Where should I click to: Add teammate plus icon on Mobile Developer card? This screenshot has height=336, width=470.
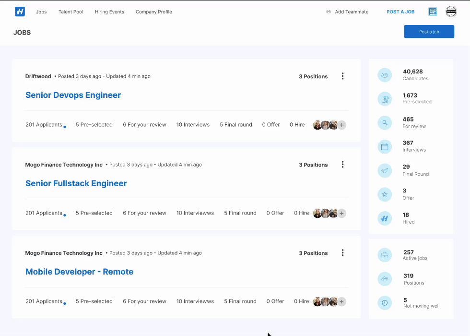(x=341, y=301)
